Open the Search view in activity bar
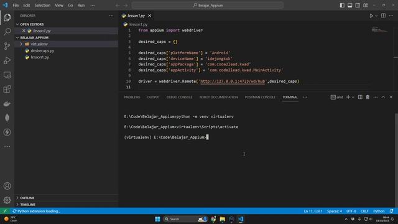 click(7, 32)
